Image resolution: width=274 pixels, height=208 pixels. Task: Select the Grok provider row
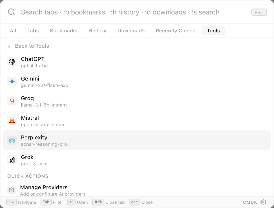tap(137, 160)
